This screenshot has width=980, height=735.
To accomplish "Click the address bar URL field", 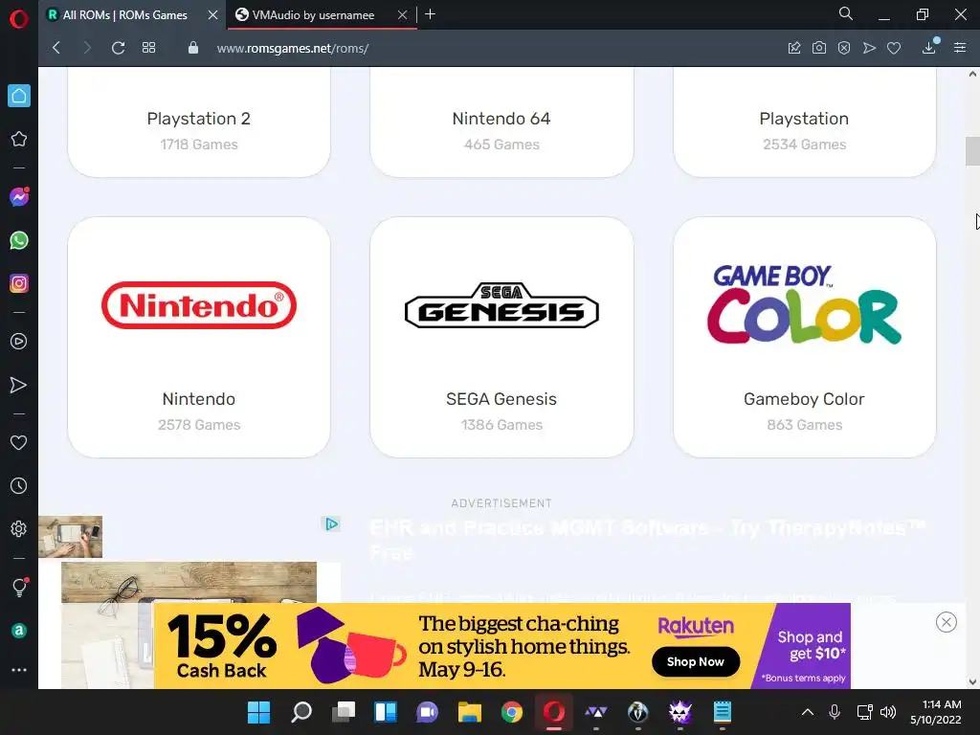I will (487, 48).
